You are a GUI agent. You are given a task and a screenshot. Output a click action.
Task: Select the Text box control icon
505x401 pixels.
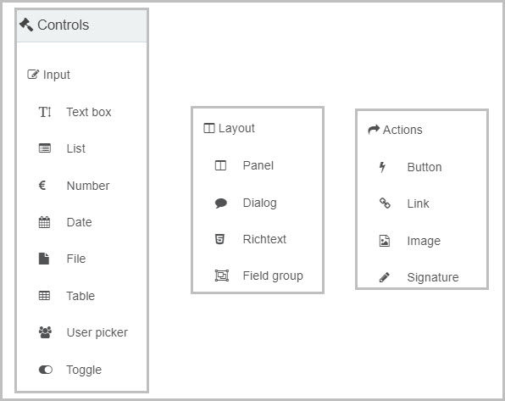click(45, 112)
